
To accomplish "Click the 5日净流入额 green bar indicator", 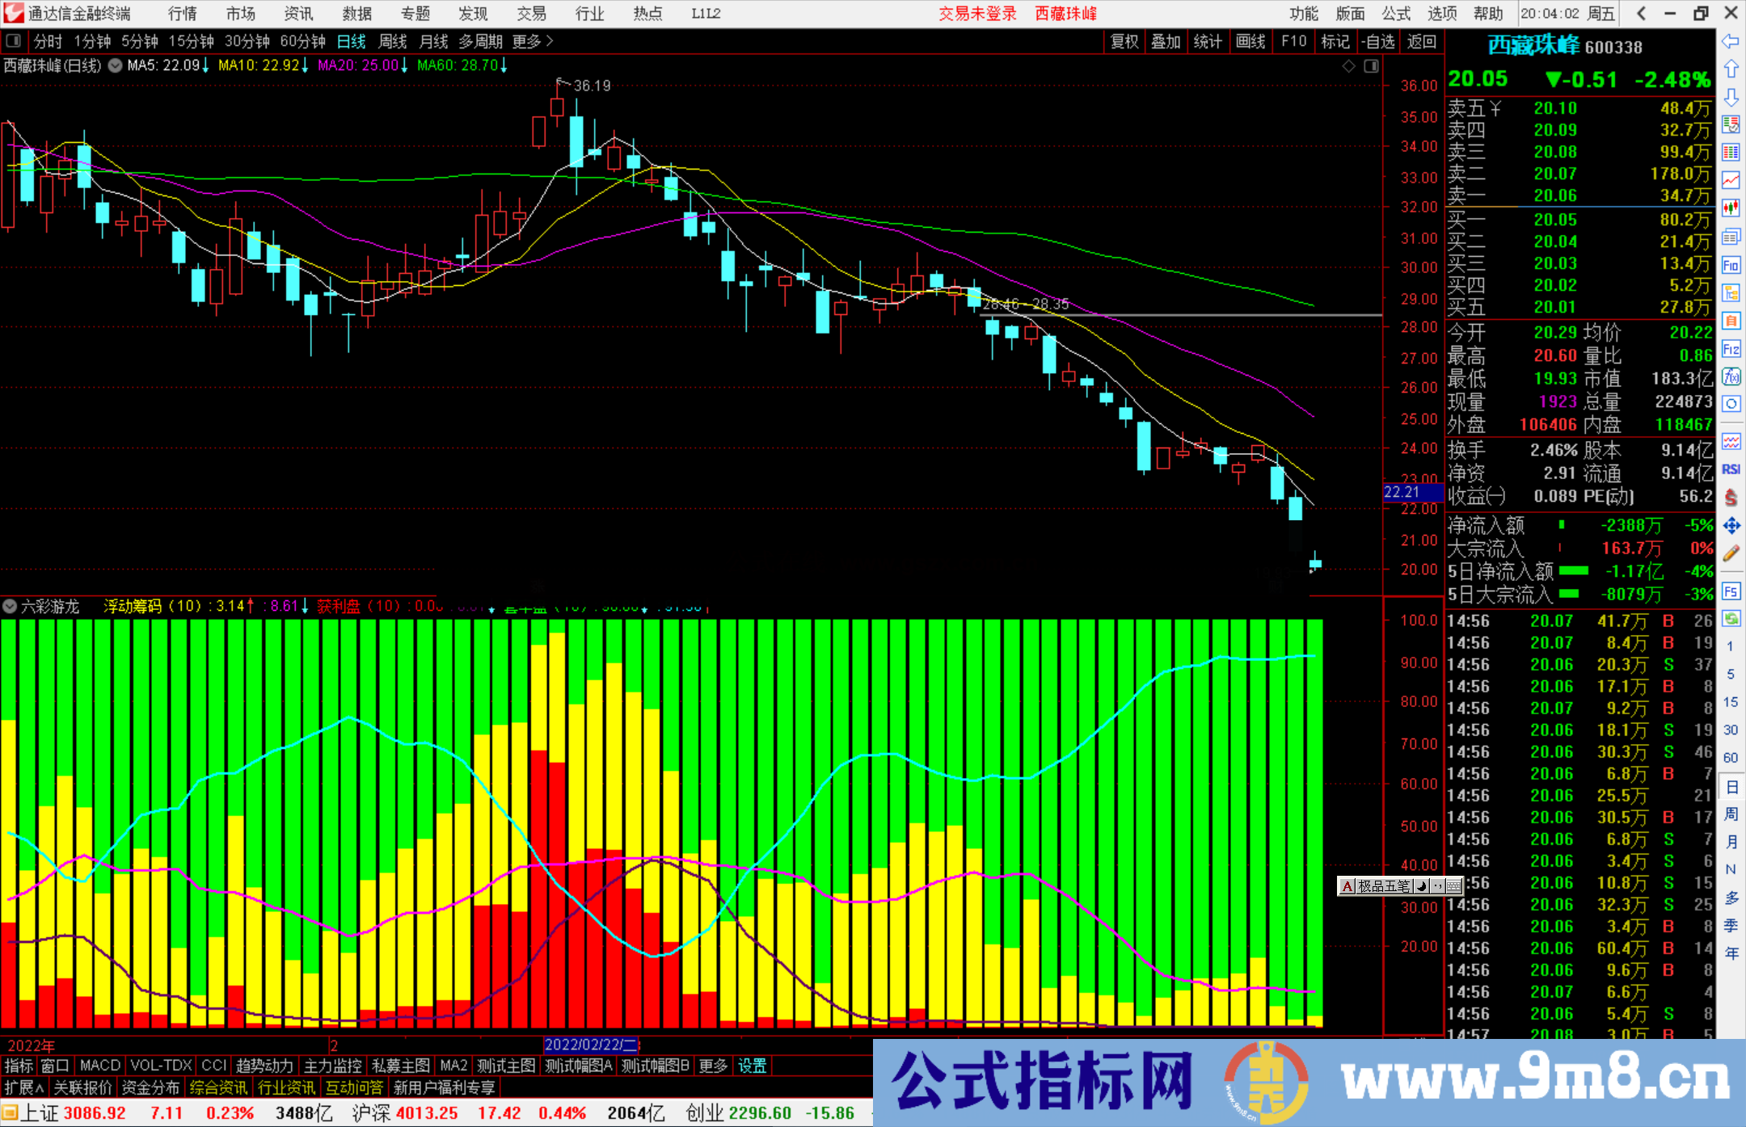I will point(1573,571).
